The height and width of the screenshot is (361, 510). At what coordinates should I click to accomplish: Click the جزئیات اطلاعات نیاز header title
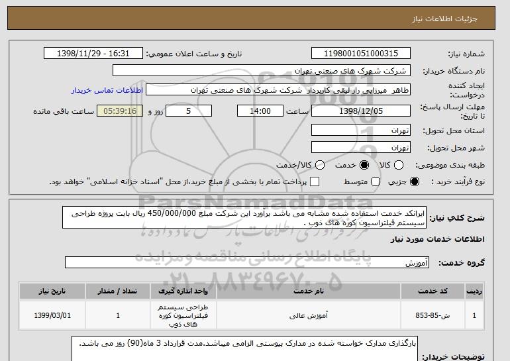pos(445,19)
